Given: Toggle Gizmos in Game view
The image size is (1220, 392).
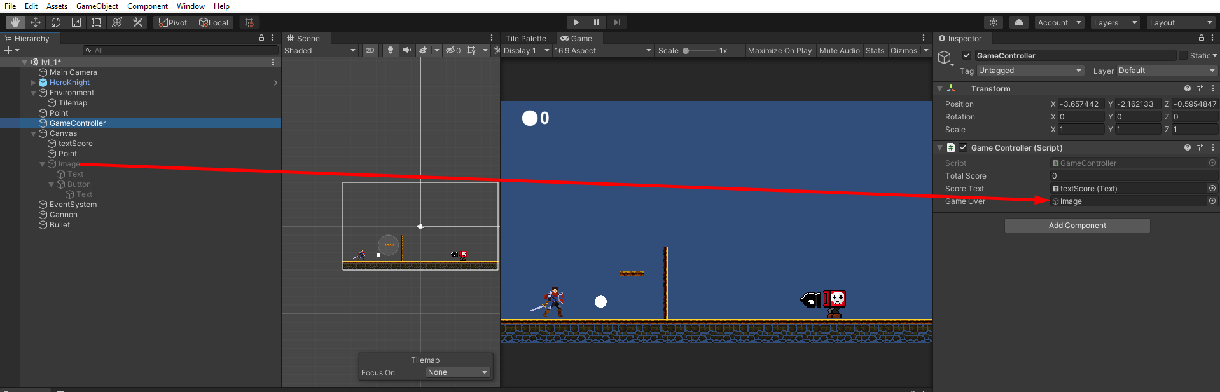Looking at the screenshot, I should (904, 50).
